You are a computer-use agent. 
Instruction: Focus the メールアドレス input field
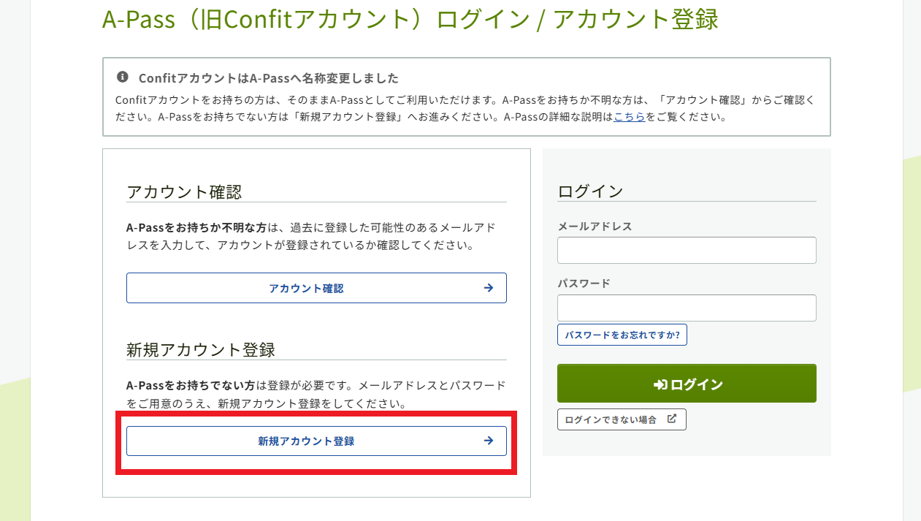(687, 250)
